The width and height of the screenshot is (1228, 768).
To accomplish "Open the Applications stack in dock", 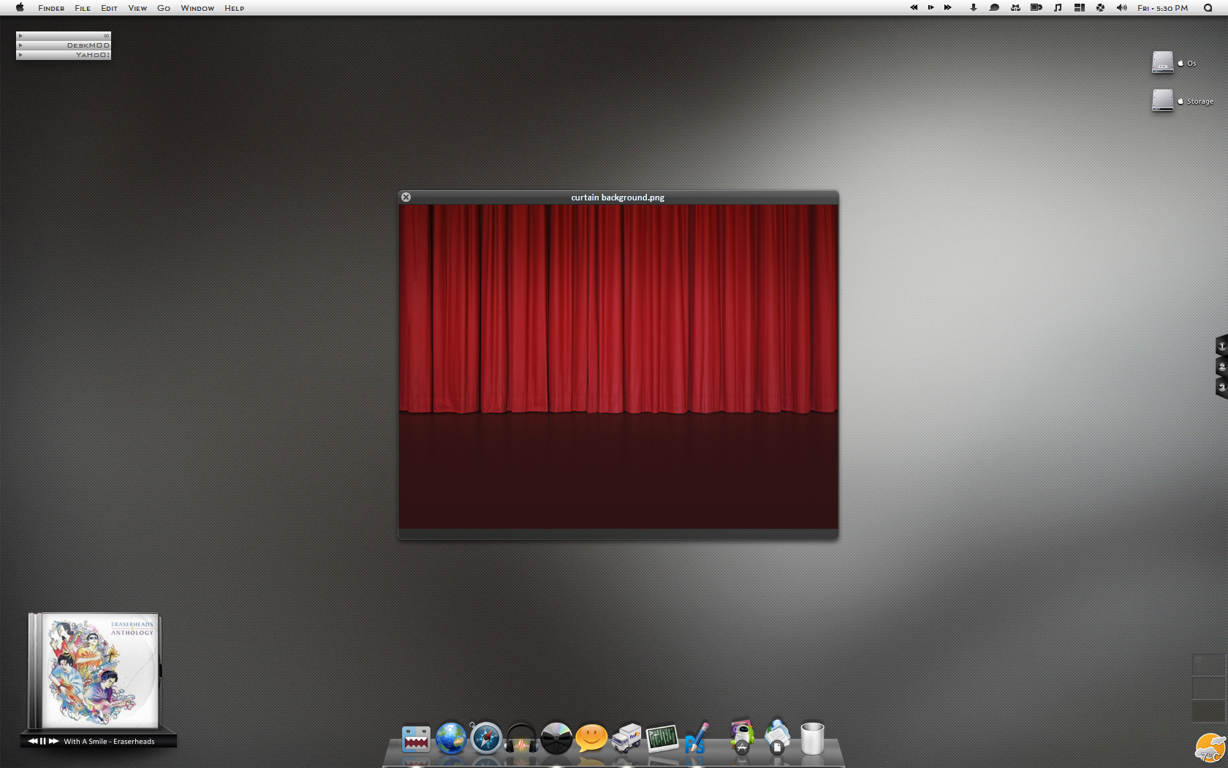I will [x=742, y=737].
